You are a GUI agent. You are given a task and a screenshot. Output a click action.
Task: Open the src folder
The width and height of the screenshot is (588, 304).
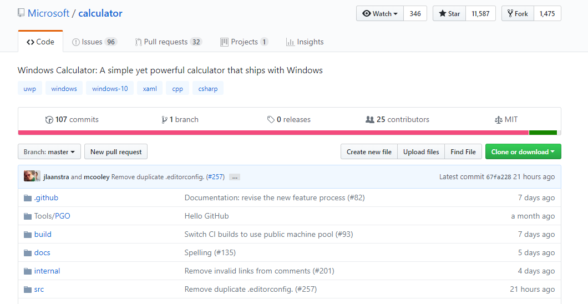pyautogui.click(x=39, y=290)
